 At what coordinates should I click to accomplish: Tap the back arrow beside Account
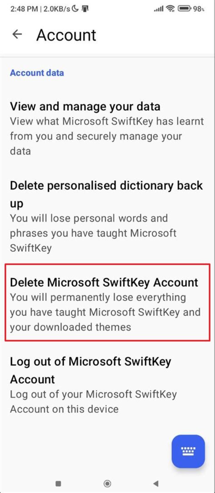(17, 34)
